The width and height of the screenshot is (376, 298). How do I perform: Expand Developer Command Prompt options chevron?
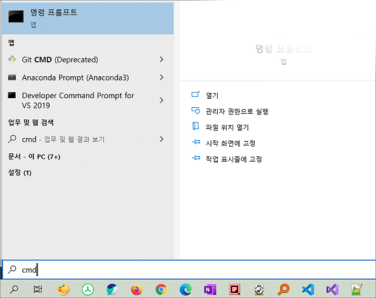pos(162,100)
